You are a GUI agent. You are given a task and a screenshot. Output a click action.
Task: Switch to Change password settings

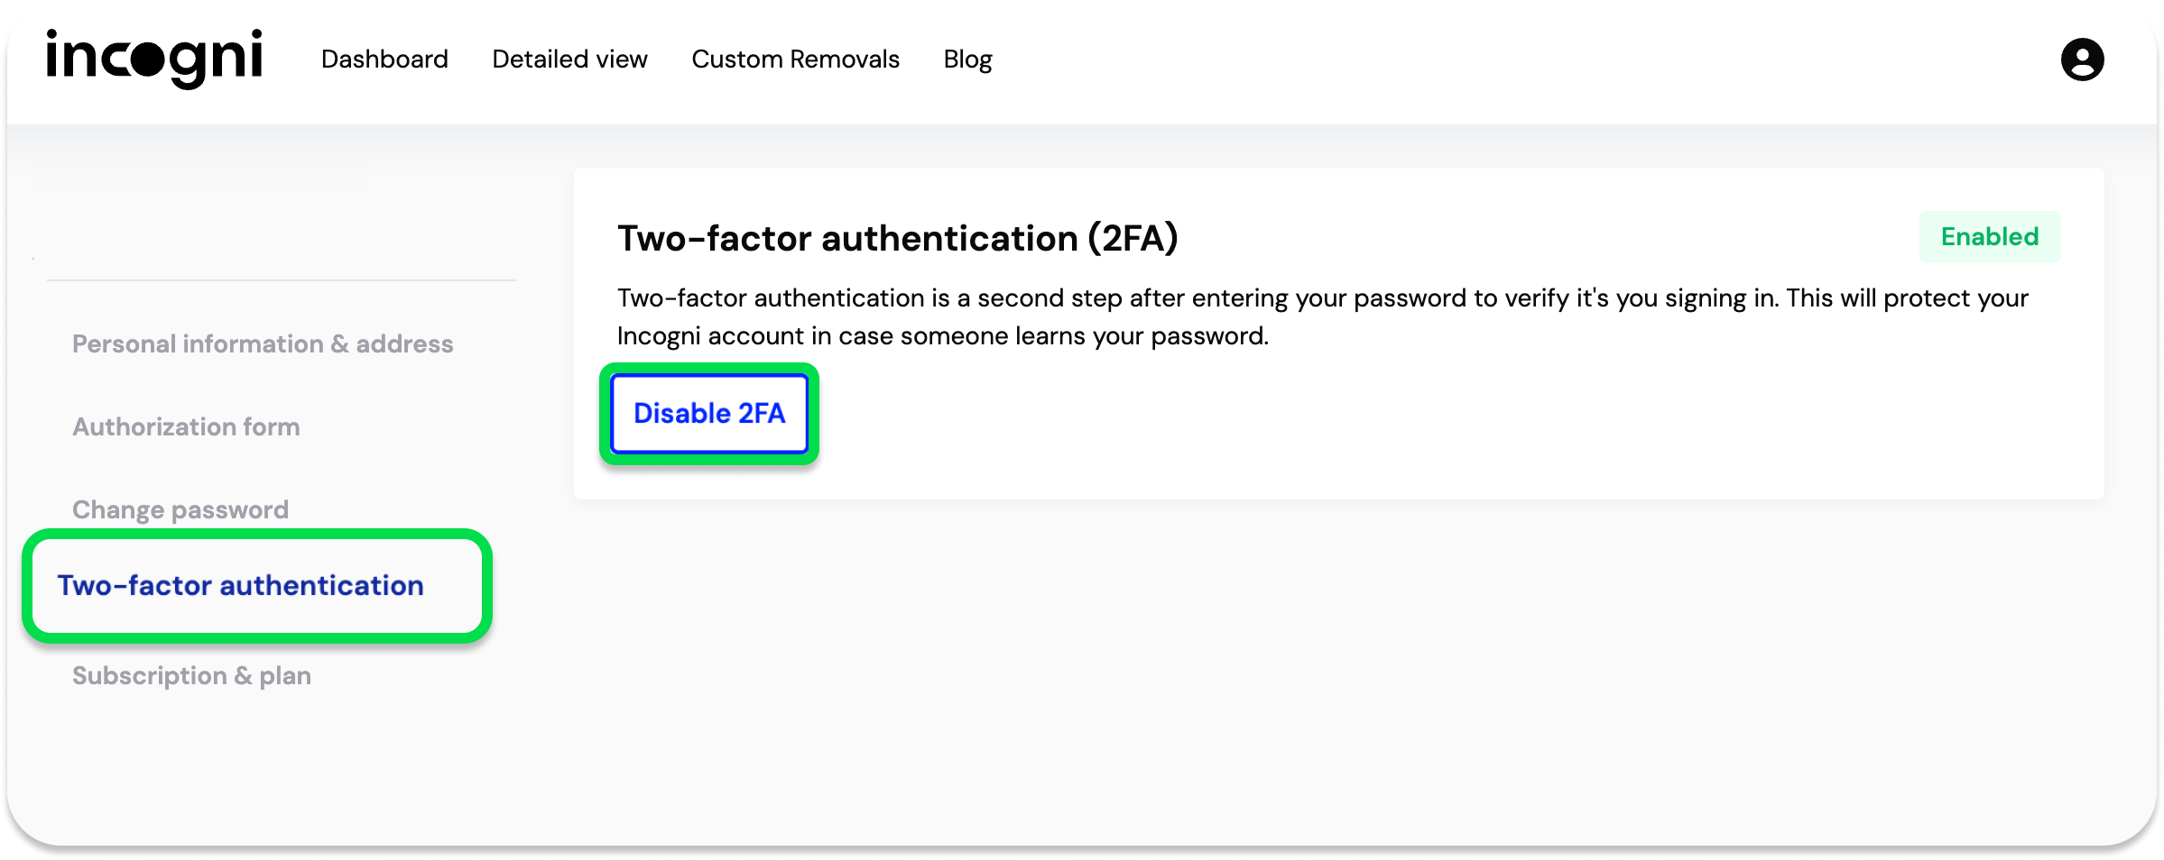(x=180, y=509)
